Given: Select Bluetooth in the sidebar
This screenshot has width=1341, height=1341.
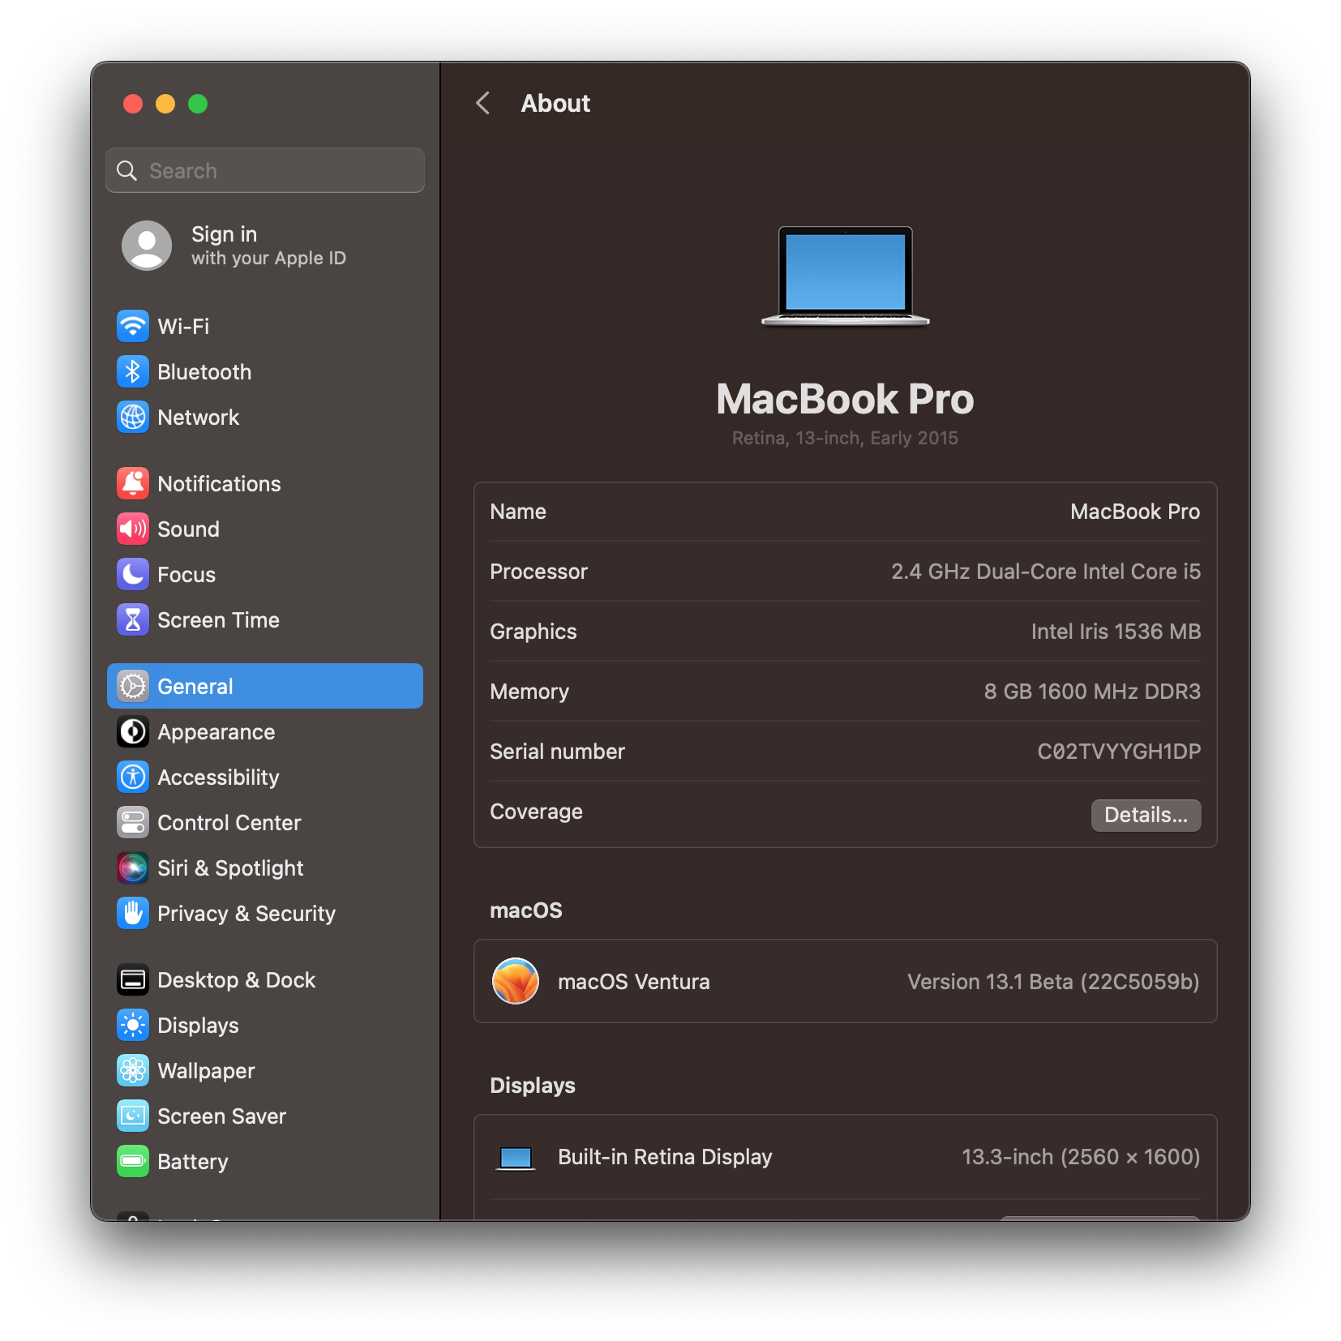Looking at the screenshot, I should click(x=265, y=372).
